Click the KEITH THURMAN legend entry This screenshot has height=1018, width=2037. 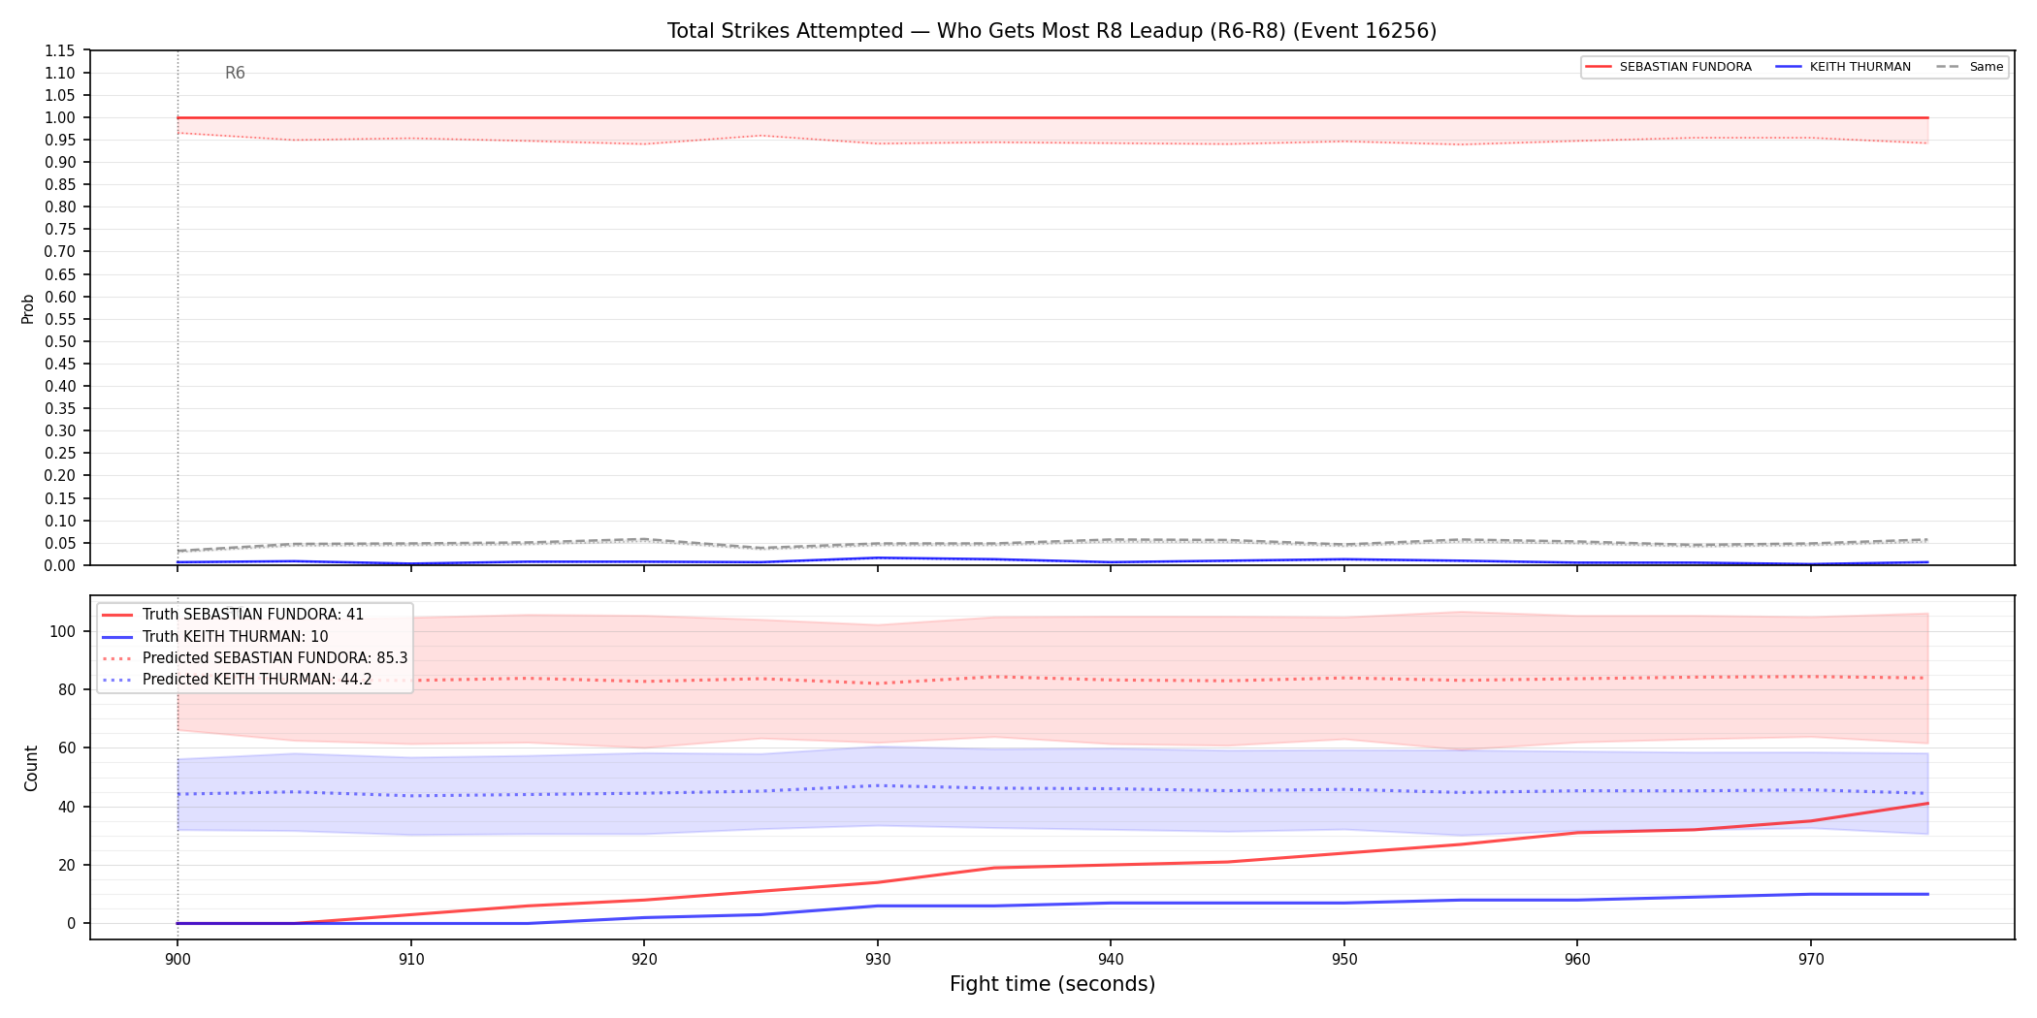click(1843, 67)
